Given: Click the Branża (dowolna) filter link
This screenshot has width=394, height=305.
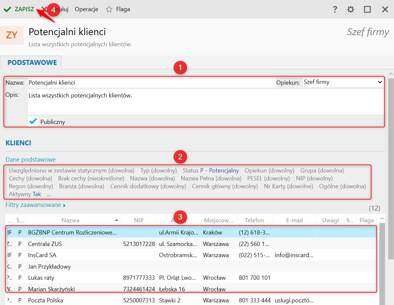Looking at the screenshot, I should point(81,186).
